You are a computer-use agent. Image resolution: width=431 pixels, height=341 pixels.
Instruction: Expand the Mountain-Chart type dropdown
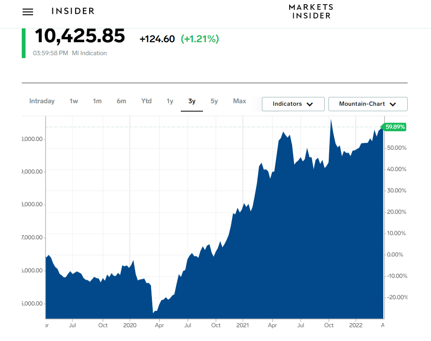pyautogui.click(x=367, y=104)
